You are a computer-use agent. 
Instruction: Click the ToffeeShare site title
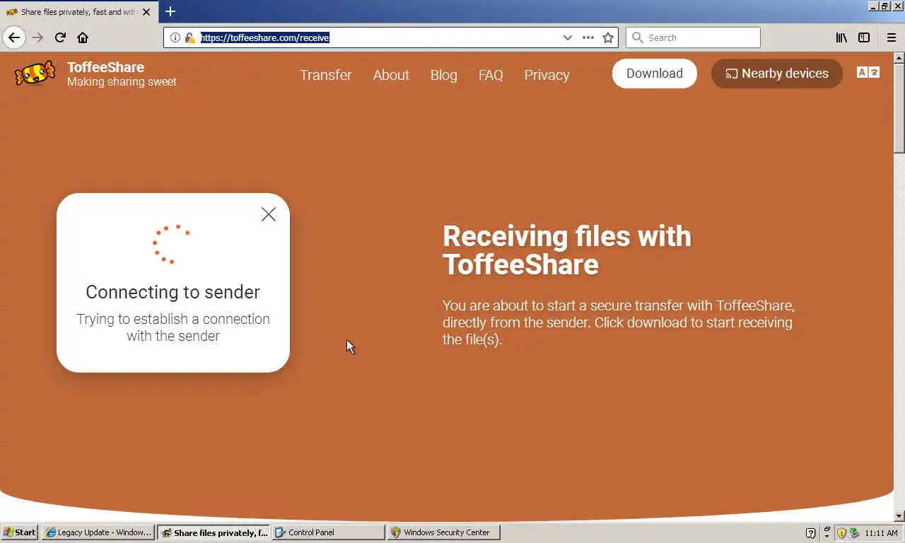tap(105, 67)
